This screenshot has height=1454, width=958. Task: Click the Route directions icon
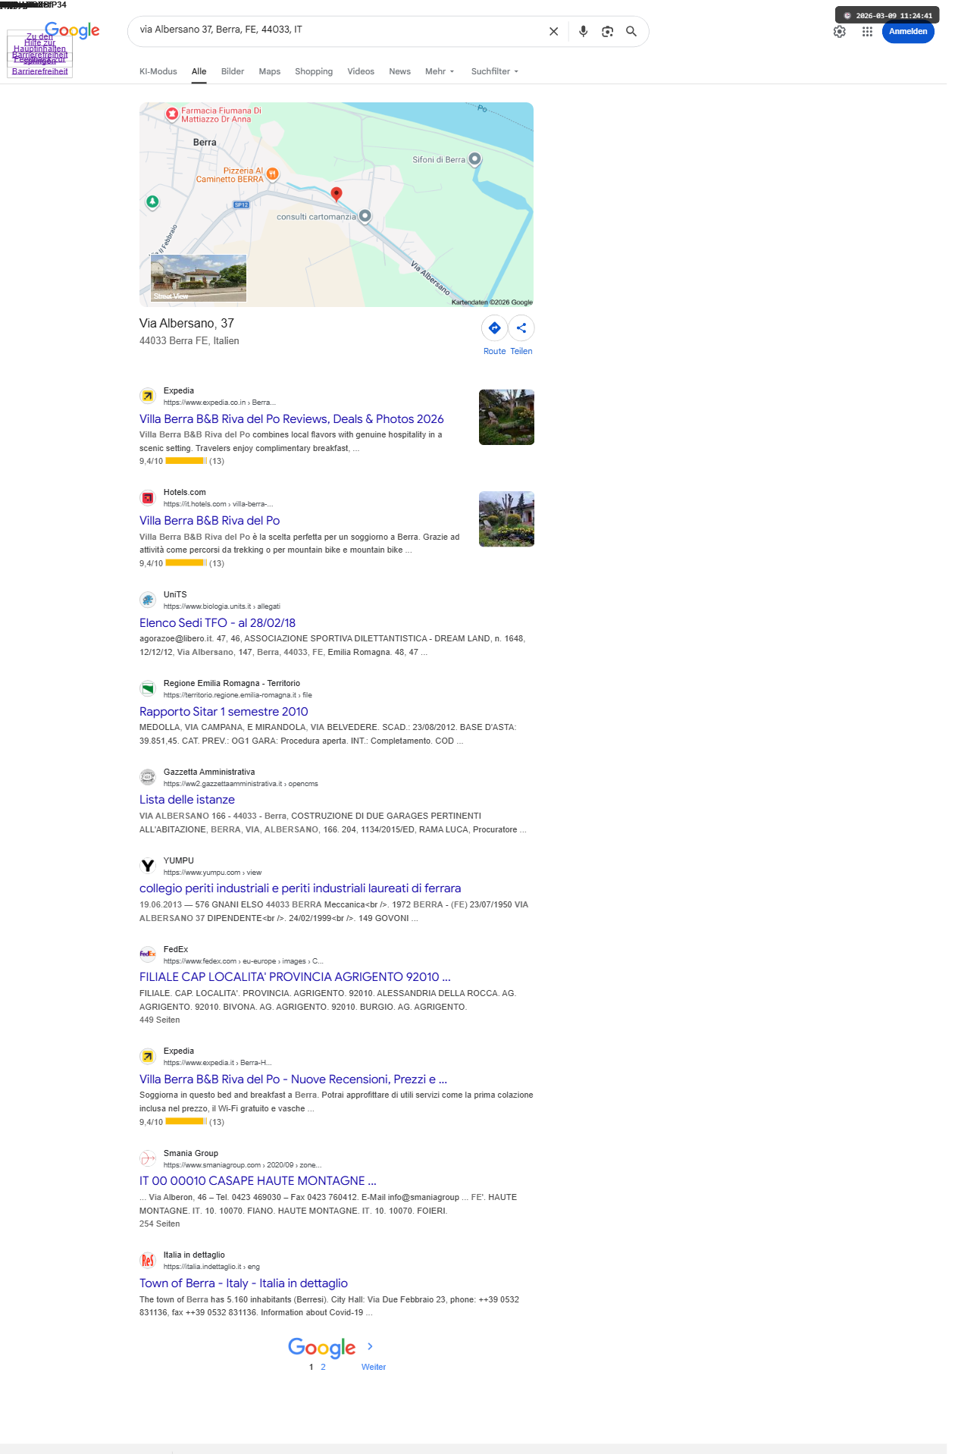point(494,328)
